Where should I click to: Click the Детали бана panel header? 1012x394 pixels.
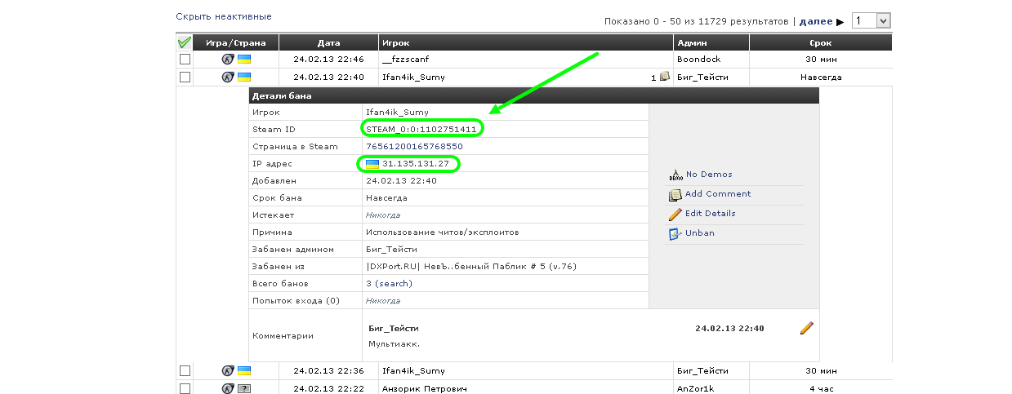tap(533, 96)
